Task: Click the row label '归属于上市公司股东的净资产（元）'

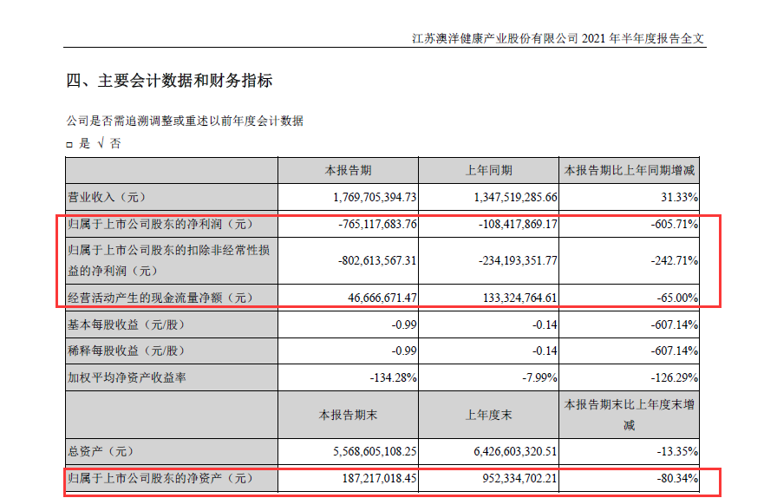Action: click(x=160, y=479)
